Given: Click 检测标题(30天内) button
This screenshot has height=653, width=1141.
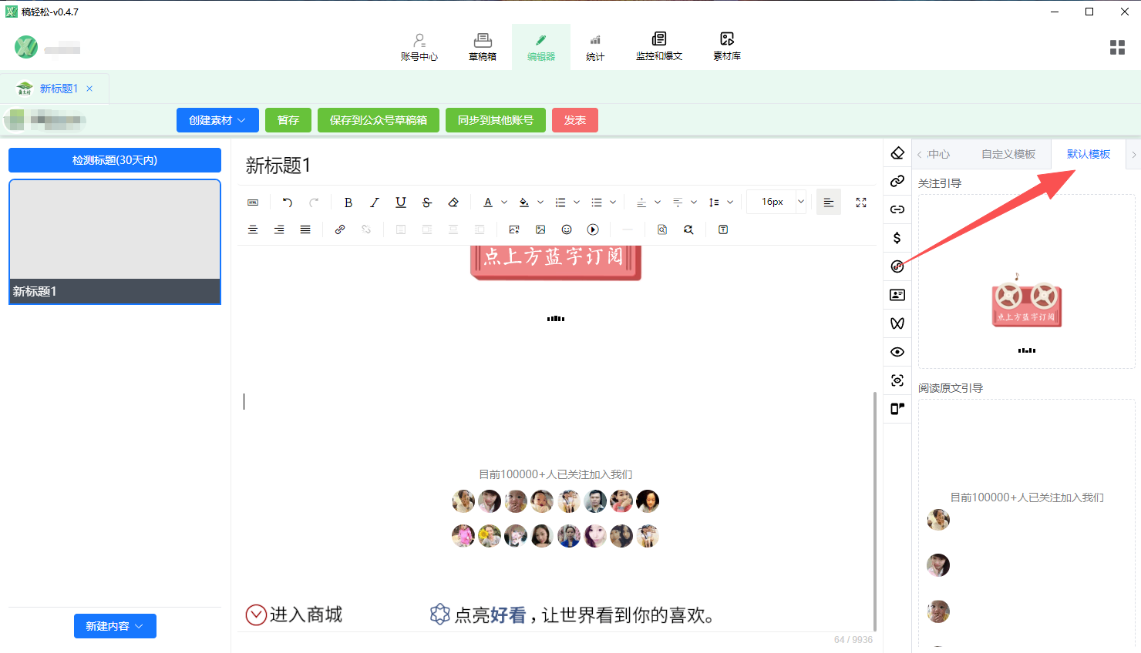Looking at the screenshot, I should 115,160.
